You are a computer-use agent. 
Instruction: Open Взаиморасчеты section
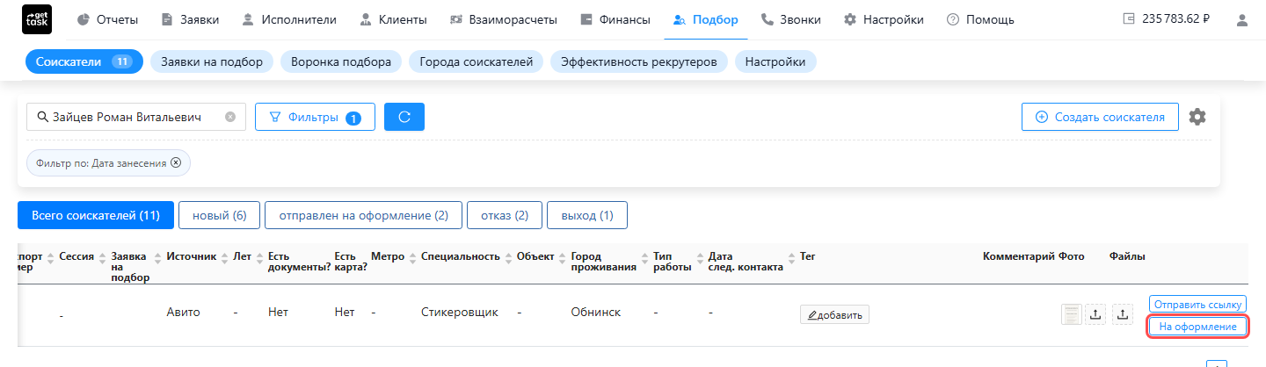pos(504,19)
